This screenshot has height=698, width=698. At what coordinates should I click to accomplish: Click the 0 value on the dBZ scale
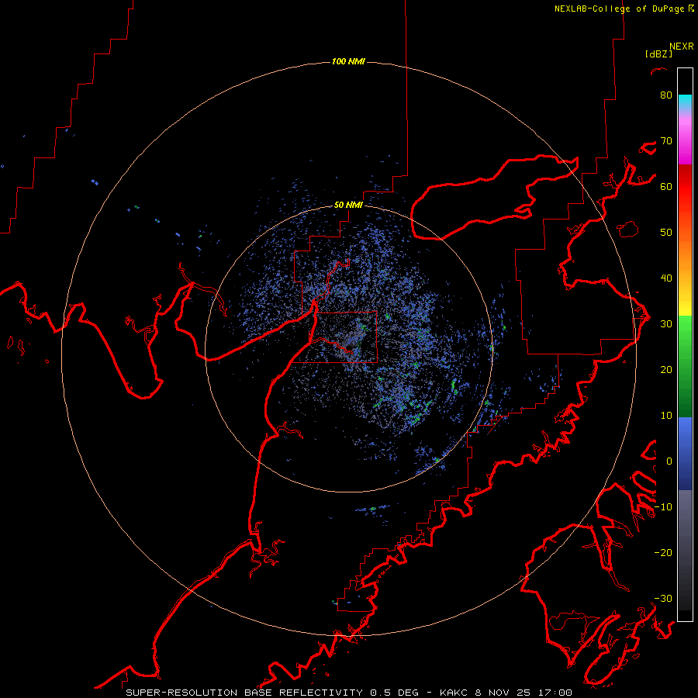pos(669,461)
